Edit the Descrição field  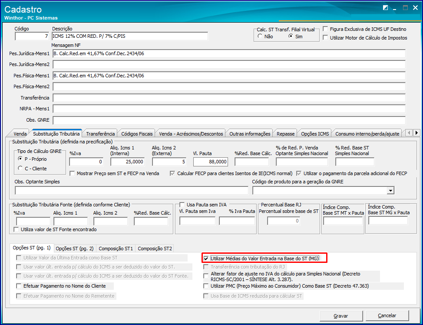pyautogui.click(x=130, y=36)
